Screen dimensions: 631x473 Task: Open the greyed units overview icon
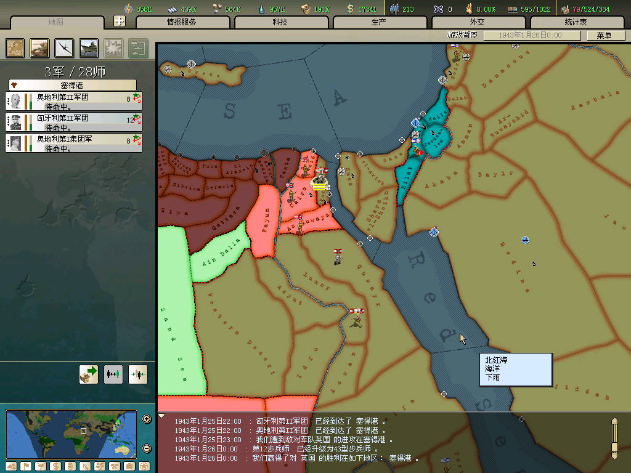click(138, 48)
